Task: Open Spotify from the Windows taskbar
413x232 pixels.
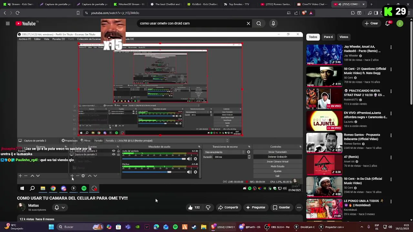Action: [x=175, y=227]
